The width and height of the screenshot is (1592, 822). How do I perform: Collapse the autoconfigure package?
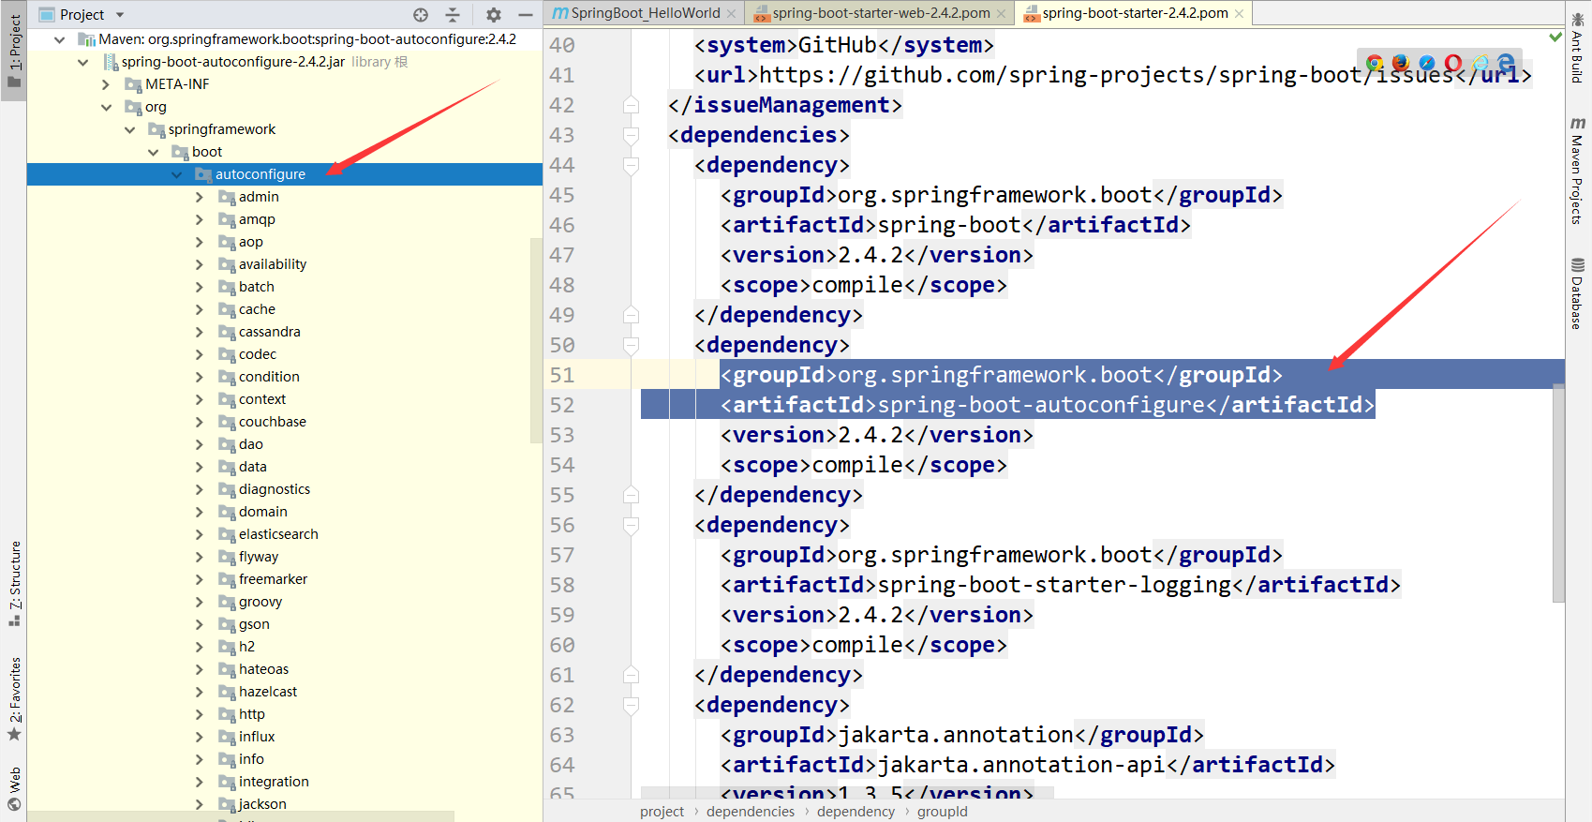point(176,174)
